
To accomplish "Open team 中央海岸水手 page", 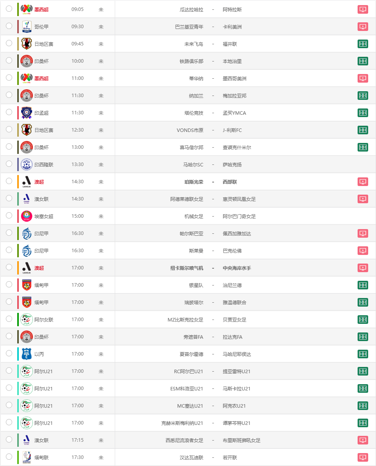I will coord(237,268).
